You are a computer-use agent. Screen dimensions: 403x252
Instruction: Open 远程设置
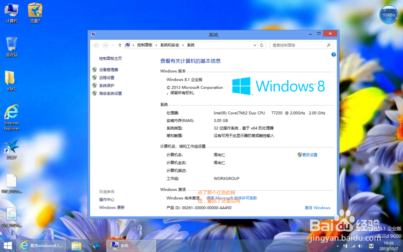(107, 78)
